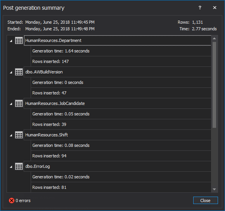
Task: Collapse the HumanResources.JobCandidate node
Action: [11, 104]
